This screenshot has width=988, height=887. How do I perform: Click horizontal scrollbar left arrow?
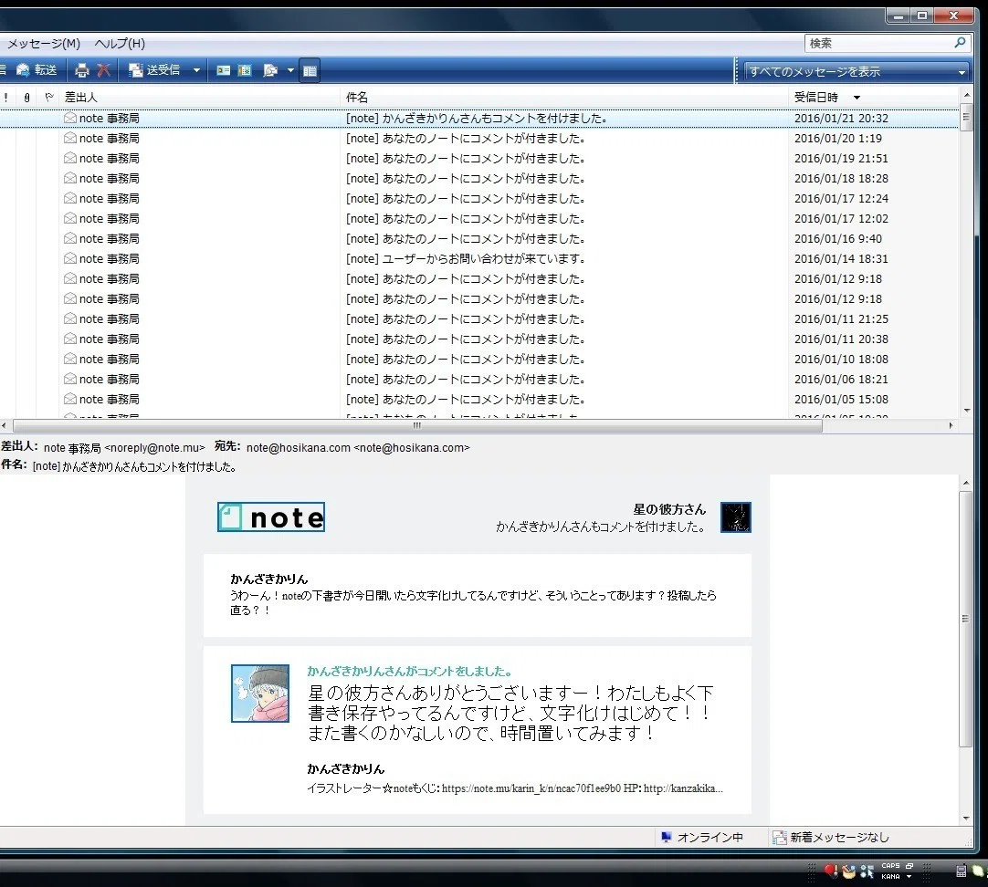5,426
